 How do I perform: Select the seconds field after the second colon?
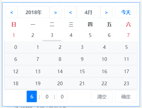click(x=62, y=97)
